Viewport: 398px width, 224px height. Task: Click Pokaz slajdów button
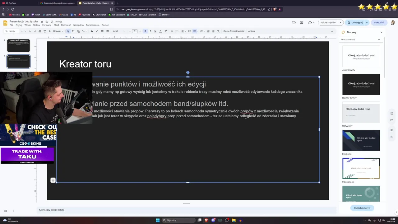point(328,23)
